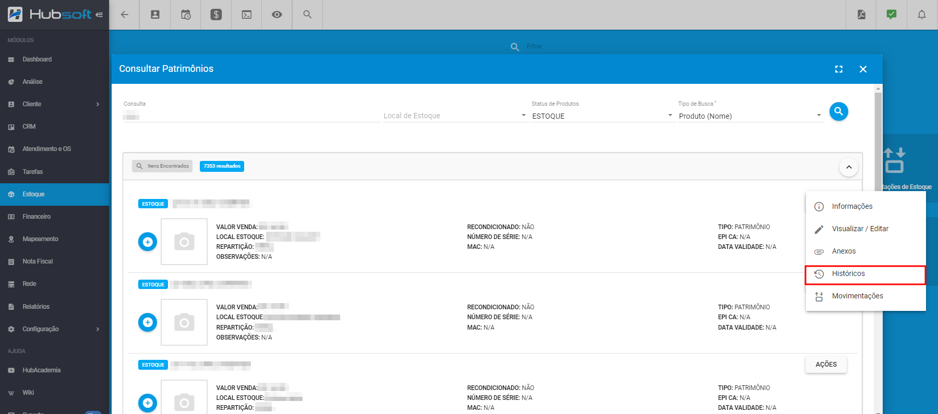
Task: Go back using the top bar arrow
Action: coord(124,15)
